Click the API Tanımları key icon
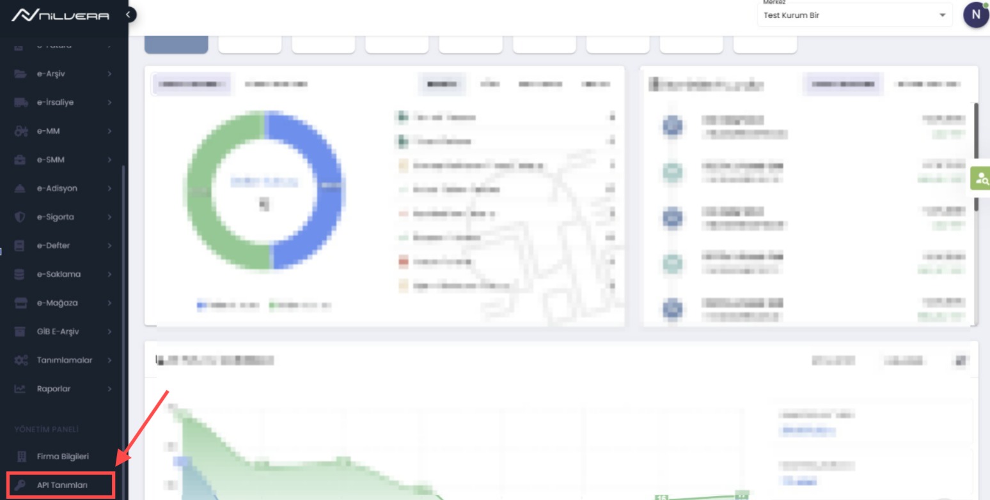990x500 pixels. (x=20, y=485)
